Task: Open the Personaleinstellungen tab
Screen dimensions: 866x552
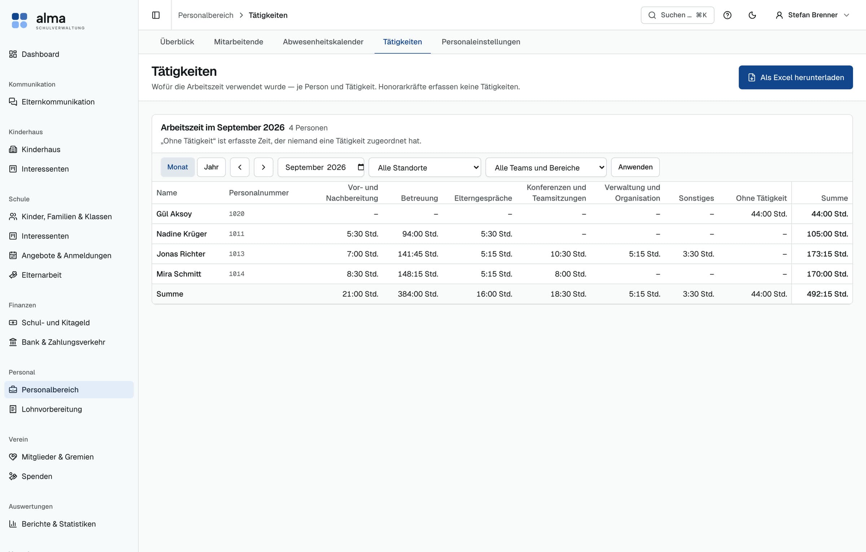Action: click(481, 42)
